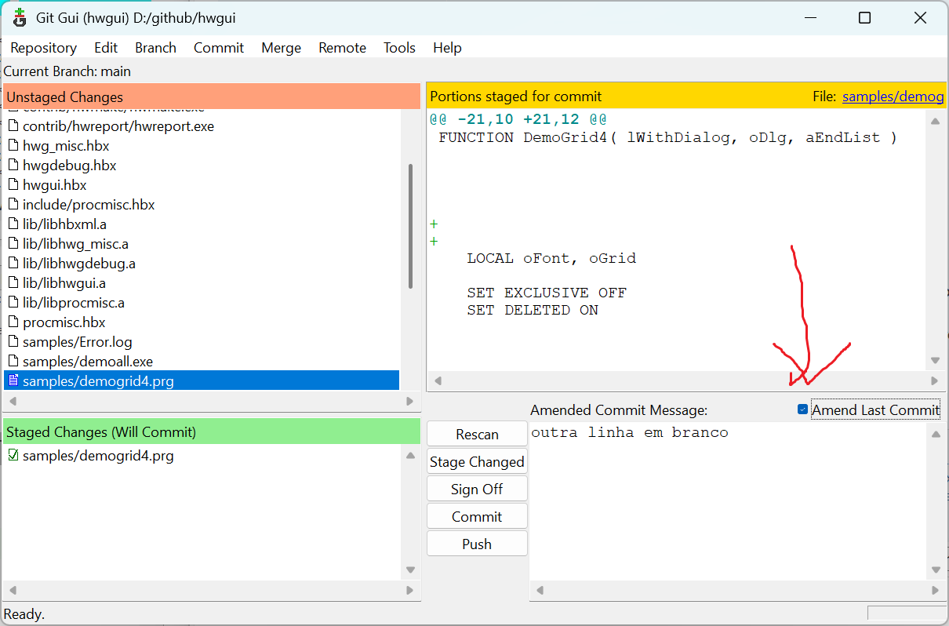Image resolution: width=949 pixels, height=626 pixels.
Task: Click the Git Gui app icon in title bar
Action: pyautogui.click(x=20, y=17)
